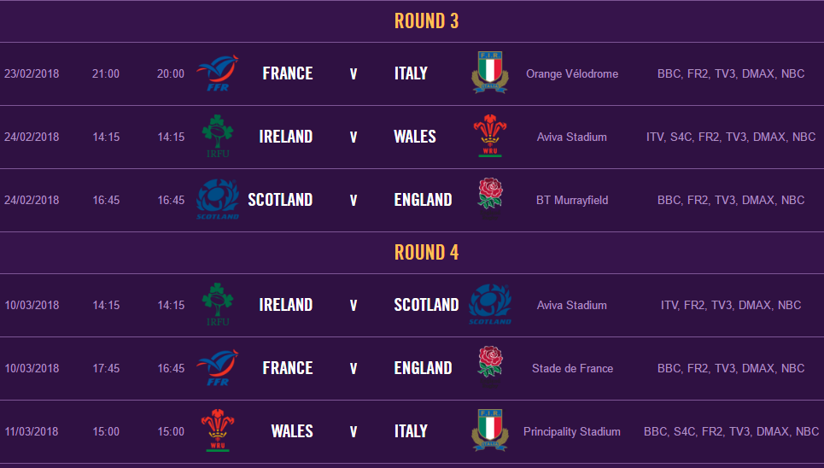824x468 pixels.
Task: Click the Ireland IRFU shamrock logo beside Wales fixture
Action: [218, 136]
